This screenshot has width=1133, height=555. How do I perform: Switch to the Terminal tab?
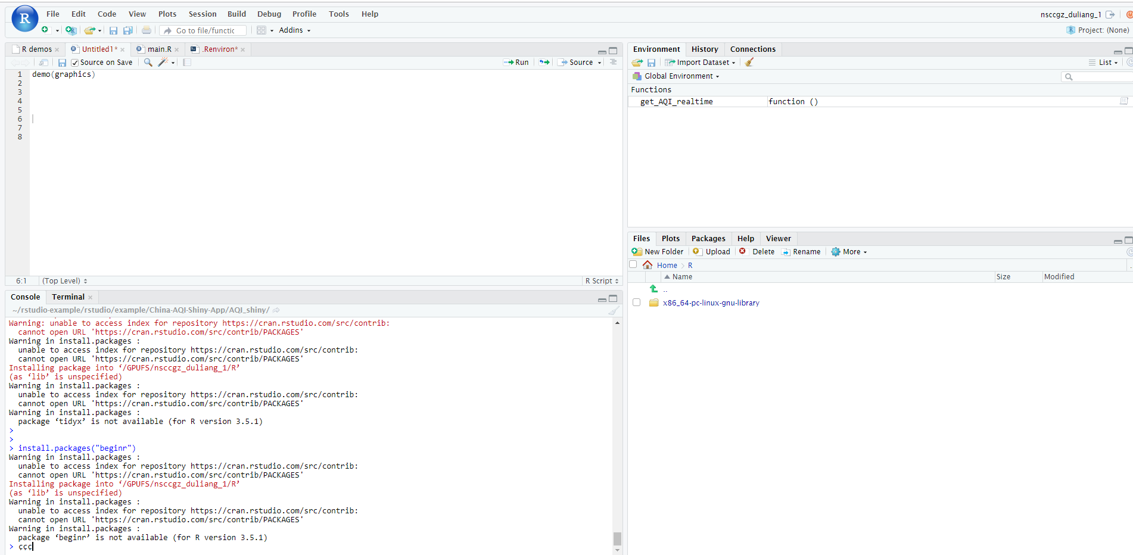click(68, 297)
